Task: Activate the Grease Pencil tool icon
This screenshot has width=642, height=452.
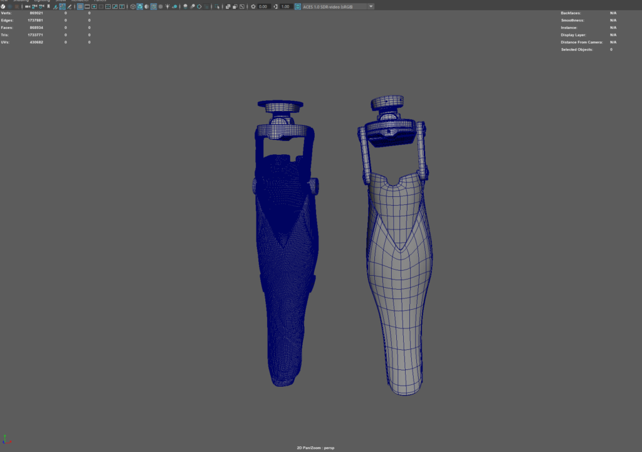Action: 70,6
